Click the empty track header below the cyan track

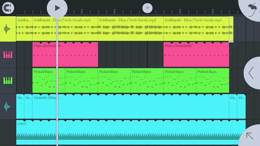[8, 132]
